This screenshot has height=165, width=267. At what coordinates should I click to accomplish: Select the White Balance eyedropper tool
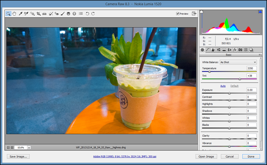click(20, 14)
